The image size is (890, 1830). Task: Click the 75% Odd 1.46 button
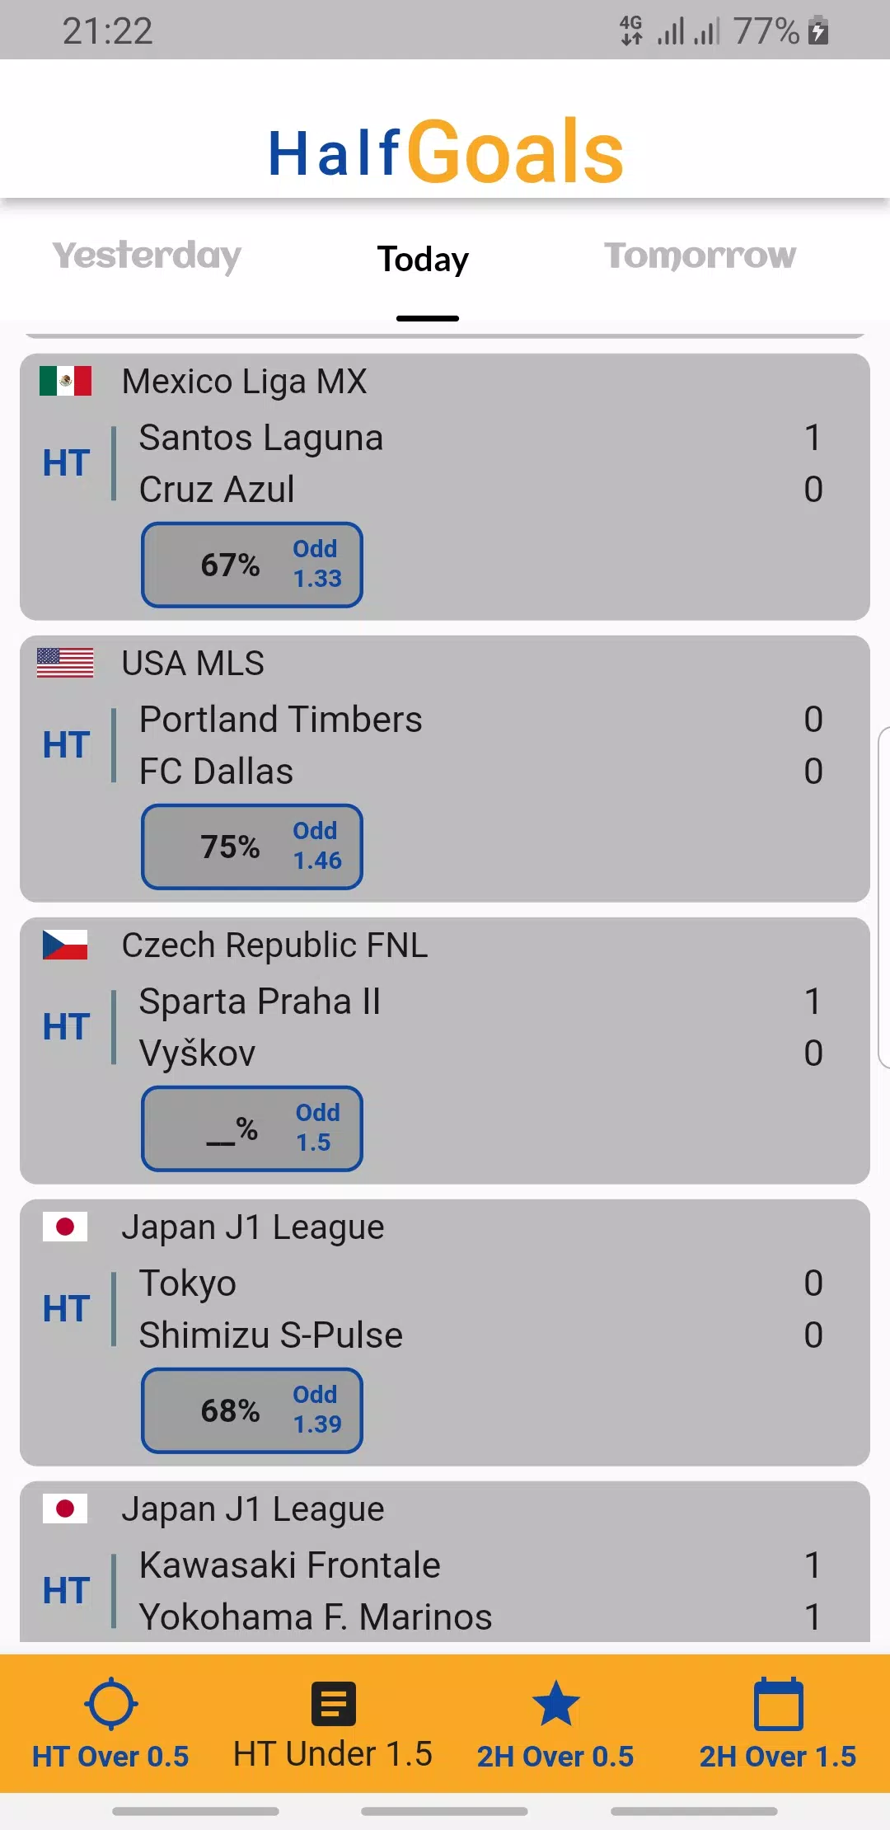(x=252, y=847)
